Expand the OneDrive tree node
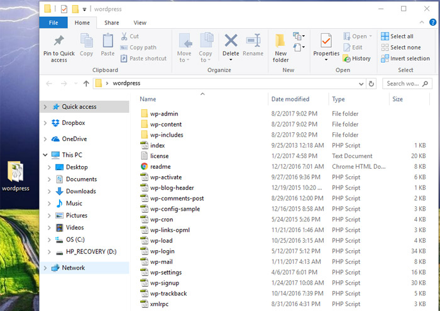 [x=45, y=139]
